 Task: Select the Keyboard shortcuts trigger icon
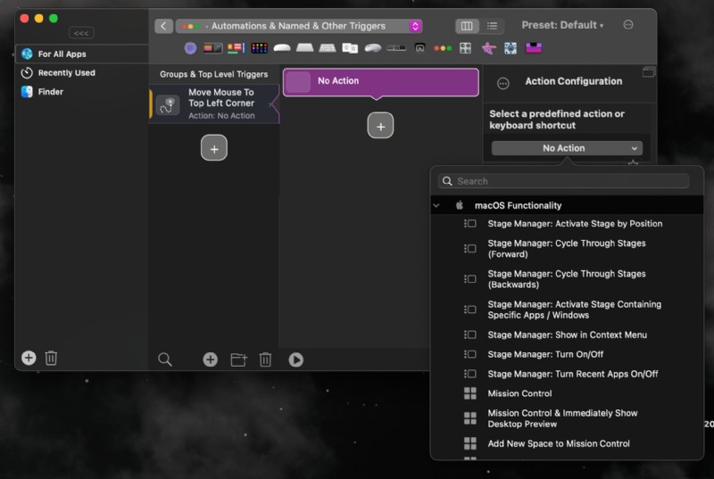click(327, 48)
